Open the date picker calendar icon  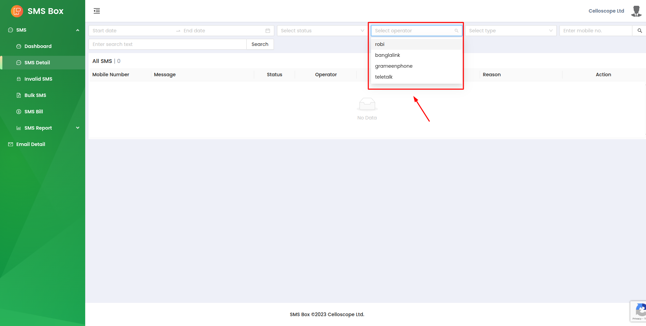268,31
